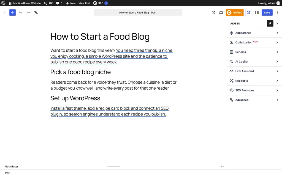Click the Pick a food blog niche heading
The height and width of the screenshot is (176, 282).
click(x=81, y=72)
